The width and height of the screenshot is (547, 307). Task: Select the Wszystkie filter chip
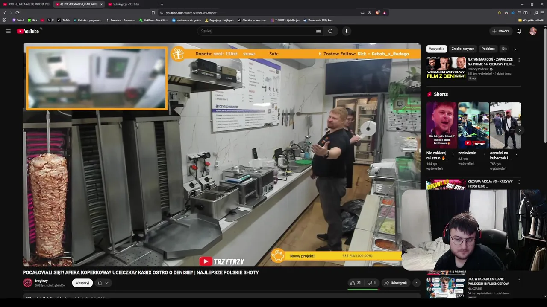pos(437,49)
